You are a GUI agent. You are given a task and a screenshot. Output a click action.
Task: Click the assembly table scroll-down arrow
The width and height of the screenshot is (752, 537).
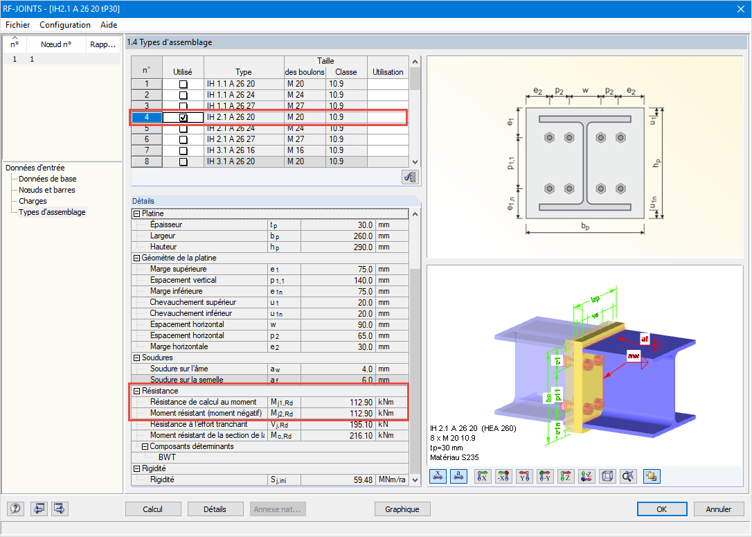pyautogui.click(x=415, y=162)
